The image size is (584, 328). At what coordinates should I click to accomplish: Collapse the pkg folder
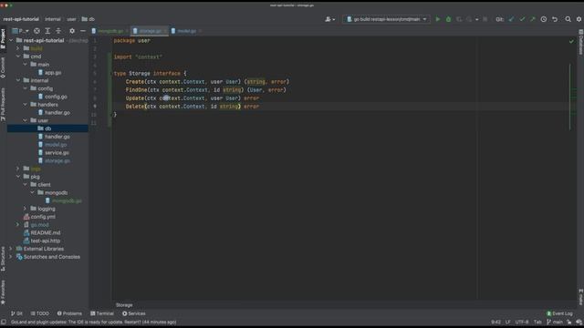coord(18,177)
